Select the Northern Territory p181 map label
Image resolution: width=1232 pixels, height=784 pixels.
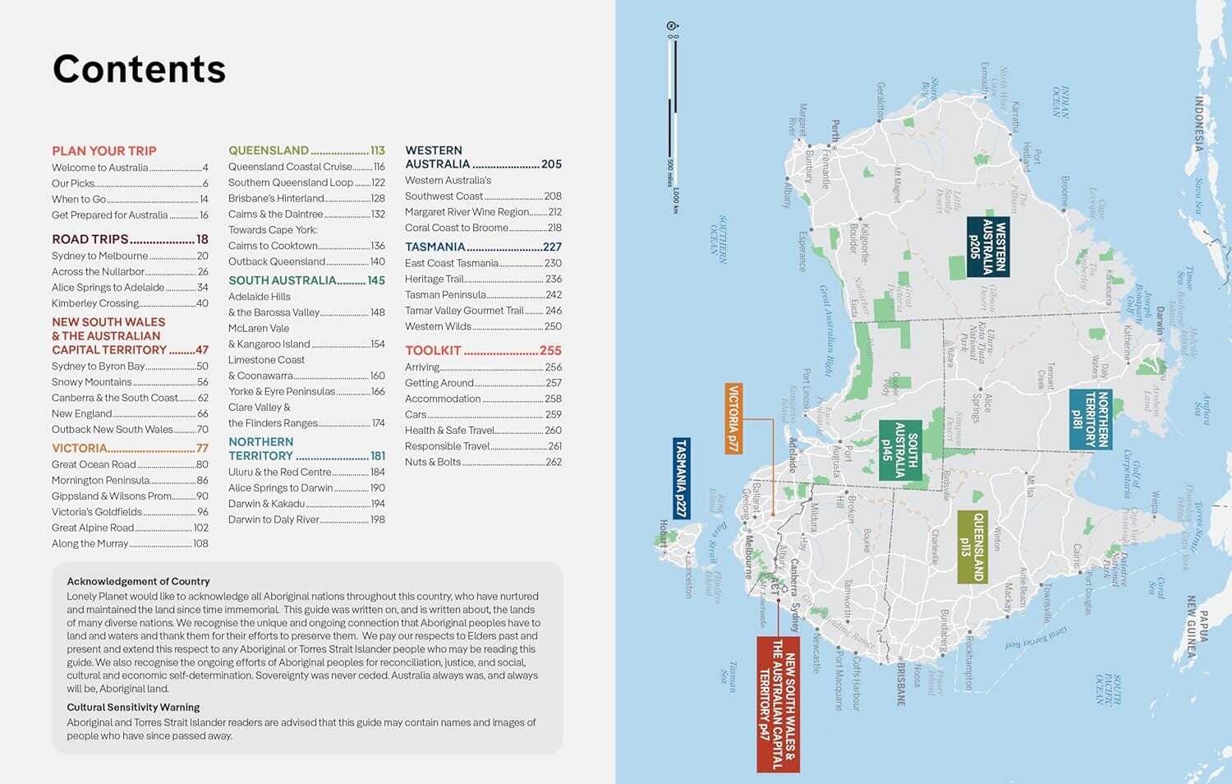1090,420
